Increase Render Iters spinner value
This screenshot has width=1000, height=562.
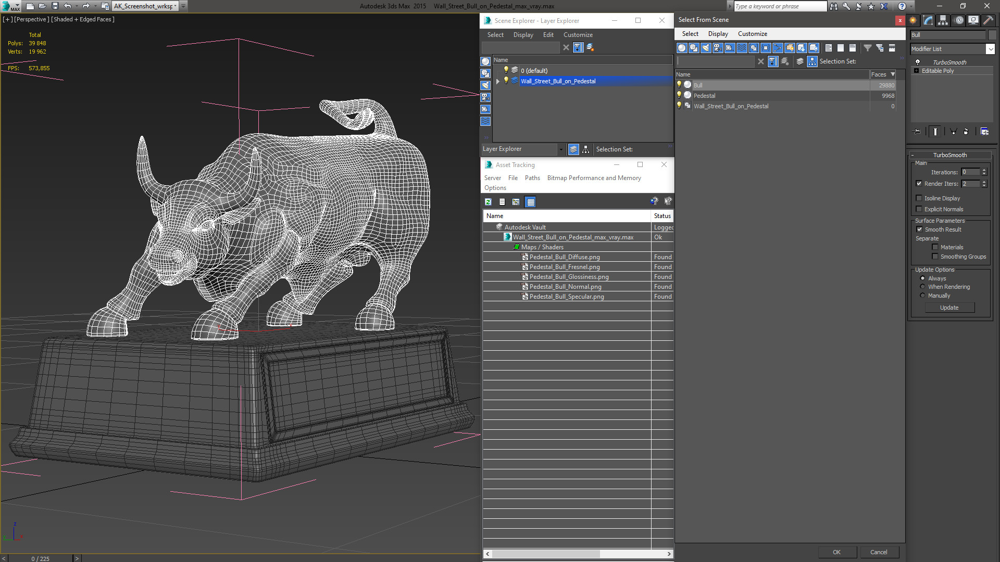[984, 182]
